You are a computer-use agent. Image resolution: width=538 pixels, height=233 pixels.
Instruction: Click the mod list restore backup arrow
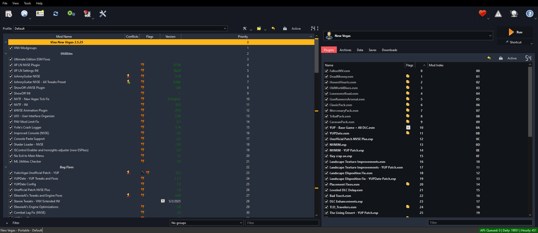pos(273,28)
